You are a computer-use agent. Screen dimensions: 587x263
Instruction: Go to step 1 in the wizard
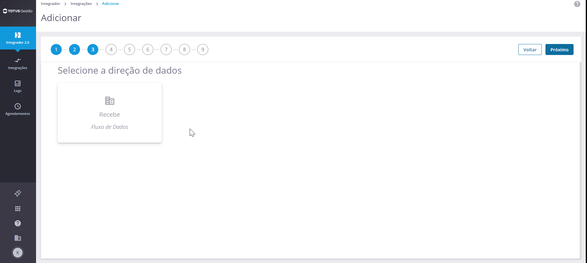click(x=56, y=49)
